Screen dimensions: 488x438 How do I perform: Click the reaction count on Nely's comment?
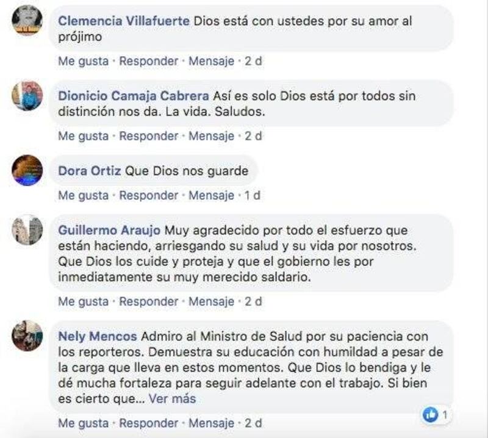tap(445, 415)
